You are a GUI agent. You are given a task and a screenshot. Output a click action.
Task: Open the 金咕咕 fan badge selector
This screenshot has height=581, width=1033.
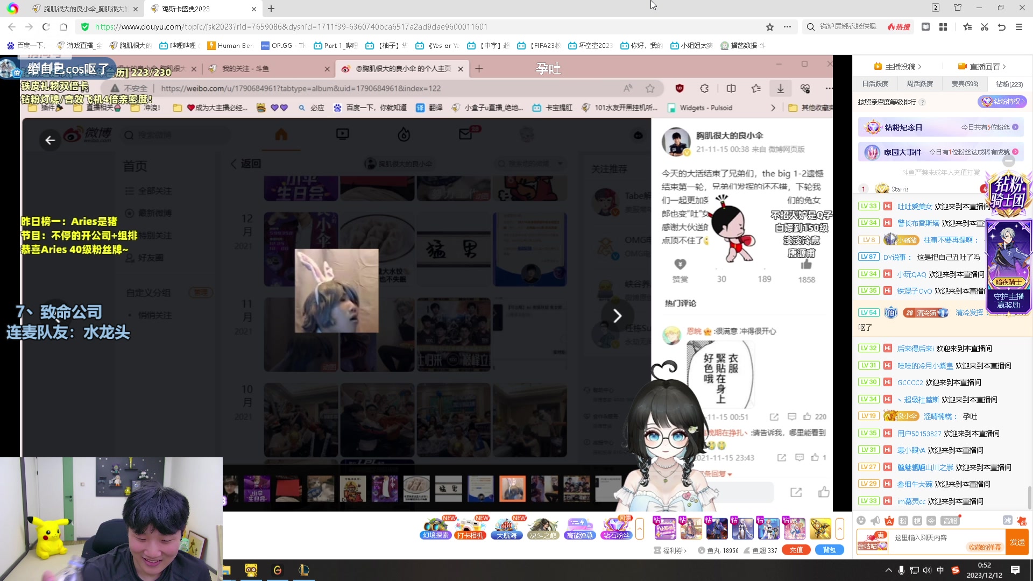pos(872,541)
